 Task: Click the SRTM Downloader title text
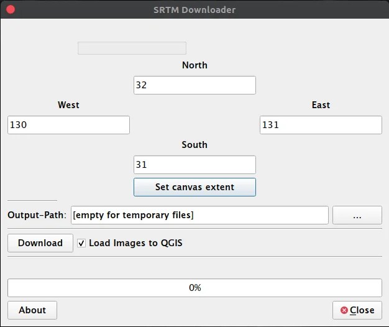(x=194, y=10)
